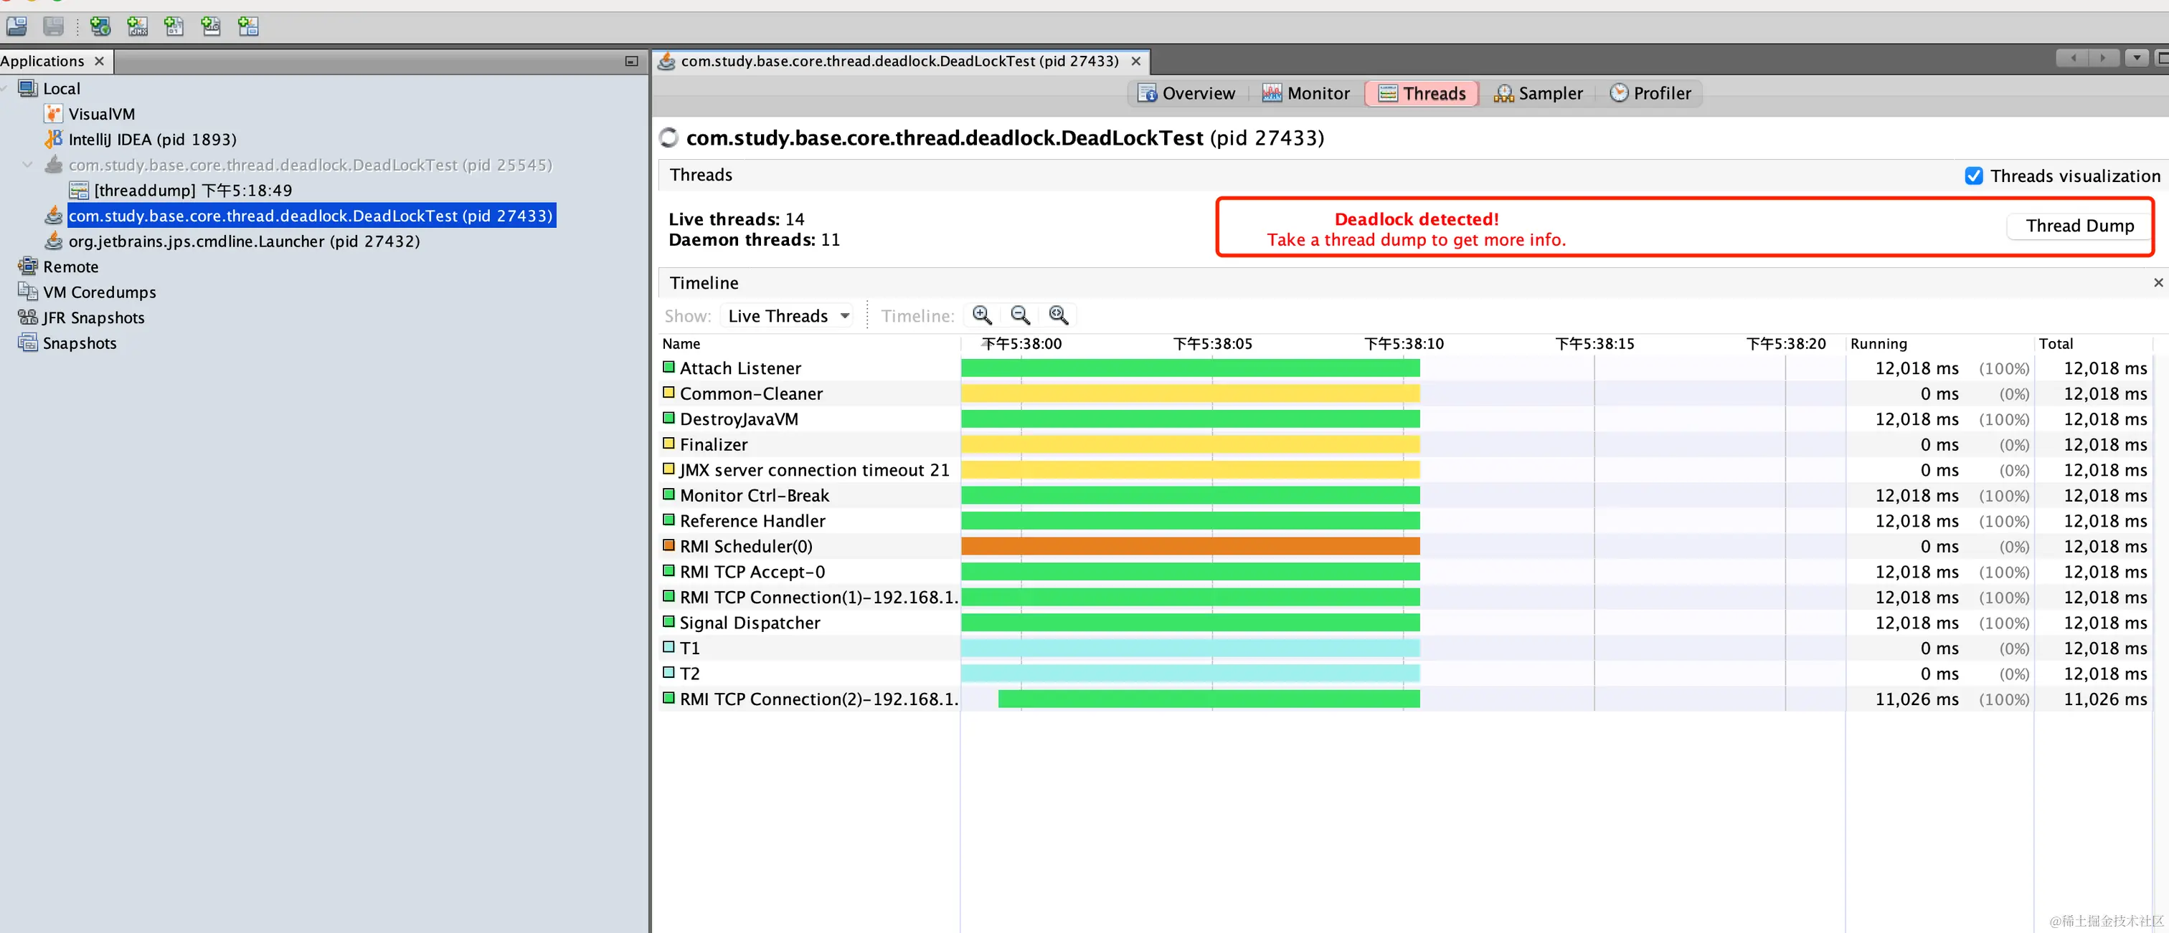The height and width of the screenshot is (933, 2169).
Task: Switch to the Monitor tab
Action: pyautogui.click(x=1306, y=93)
